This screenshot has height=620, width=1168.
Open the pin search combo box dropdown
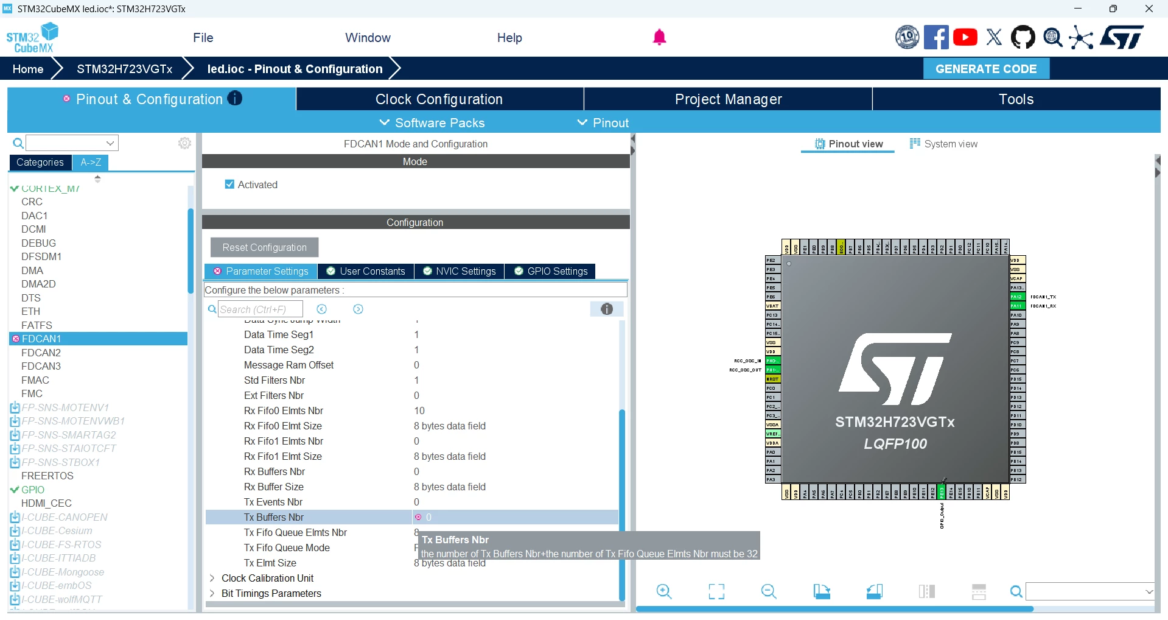[x=1149, y=591]
